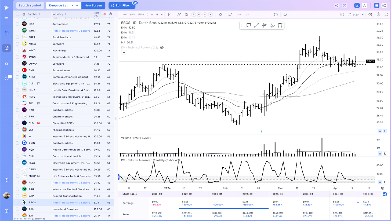Viewport: 391px width, 221px height.
Task: Select the COIN row in screener
Action: (x=64, y=143)
